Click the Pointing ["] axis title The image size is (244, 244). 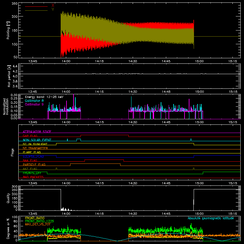pos(8,30)
